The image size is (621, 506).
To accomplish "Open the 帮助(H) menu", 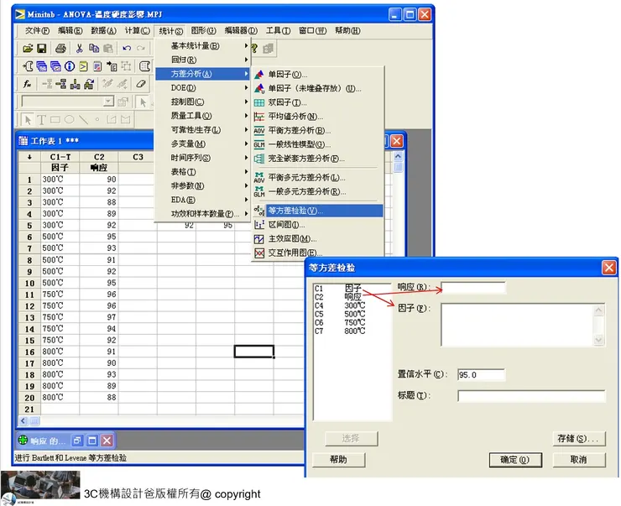I will (x=347, y=30).
